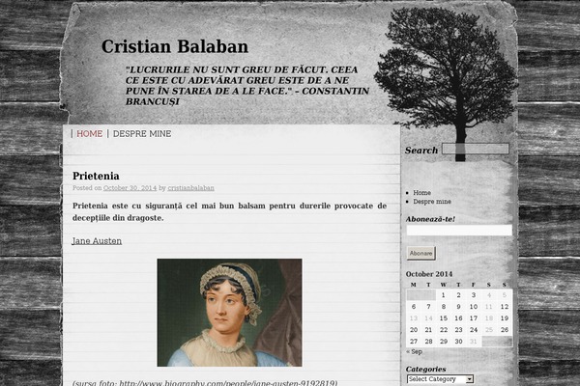Select calendar date 15

click(x=443, y=318)
